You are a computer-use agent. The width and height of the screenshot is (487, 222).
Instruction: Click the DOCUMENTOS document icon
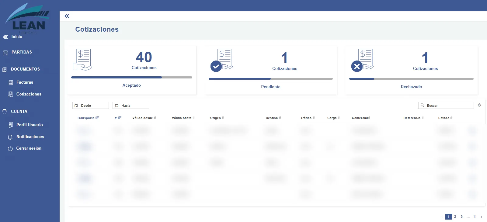click(x=5, y=69)
